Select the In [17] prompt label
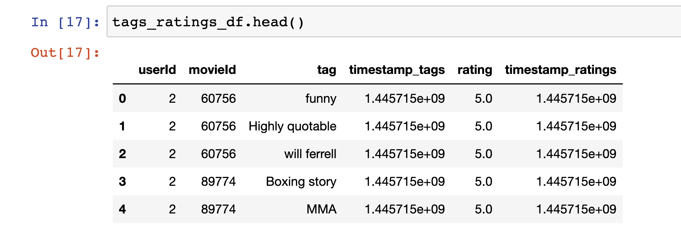The width and height of the screenshot is (681, 242). pos(65,22)
